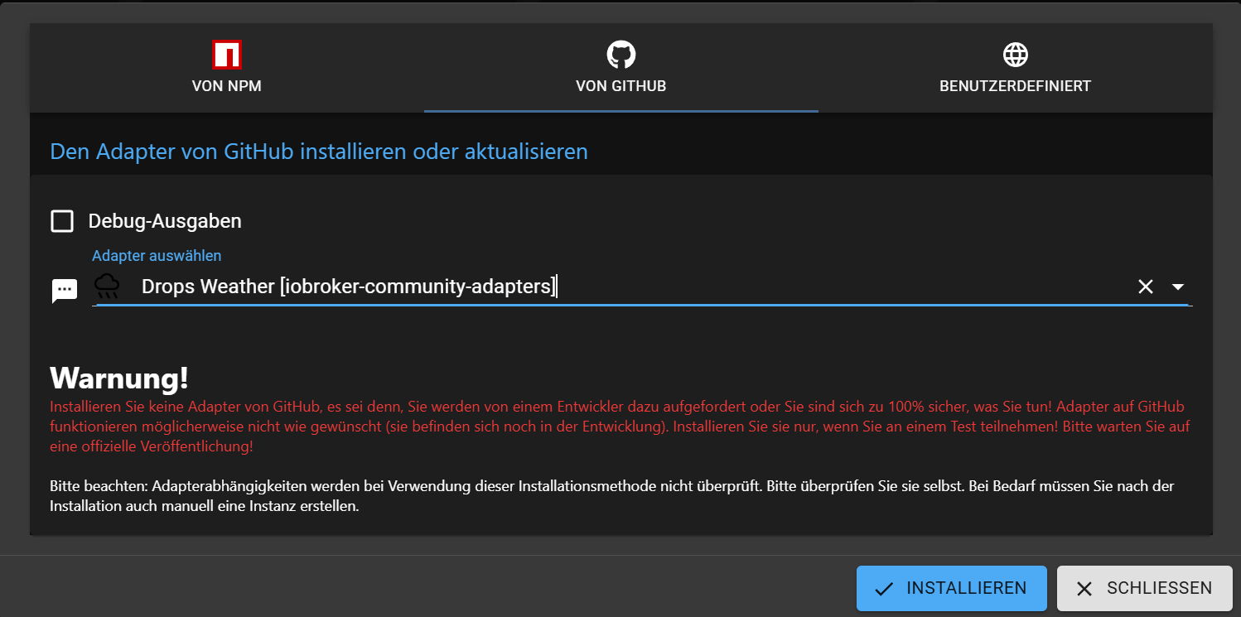Click the red warning paragraph text
Viewport: 1241px width, 617px height.
620,427
